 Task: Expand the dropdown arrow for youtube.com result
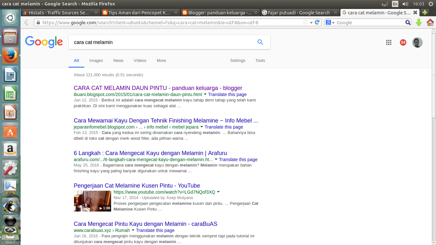(218, 192)
